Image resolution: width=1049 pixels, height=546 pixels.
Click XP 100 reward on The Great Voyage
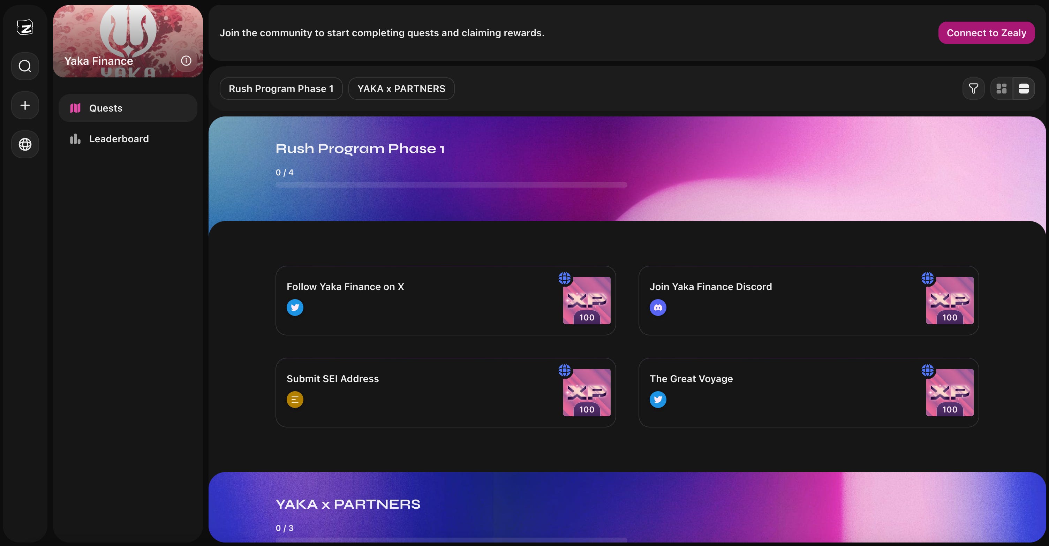click(x=950, y=393)
